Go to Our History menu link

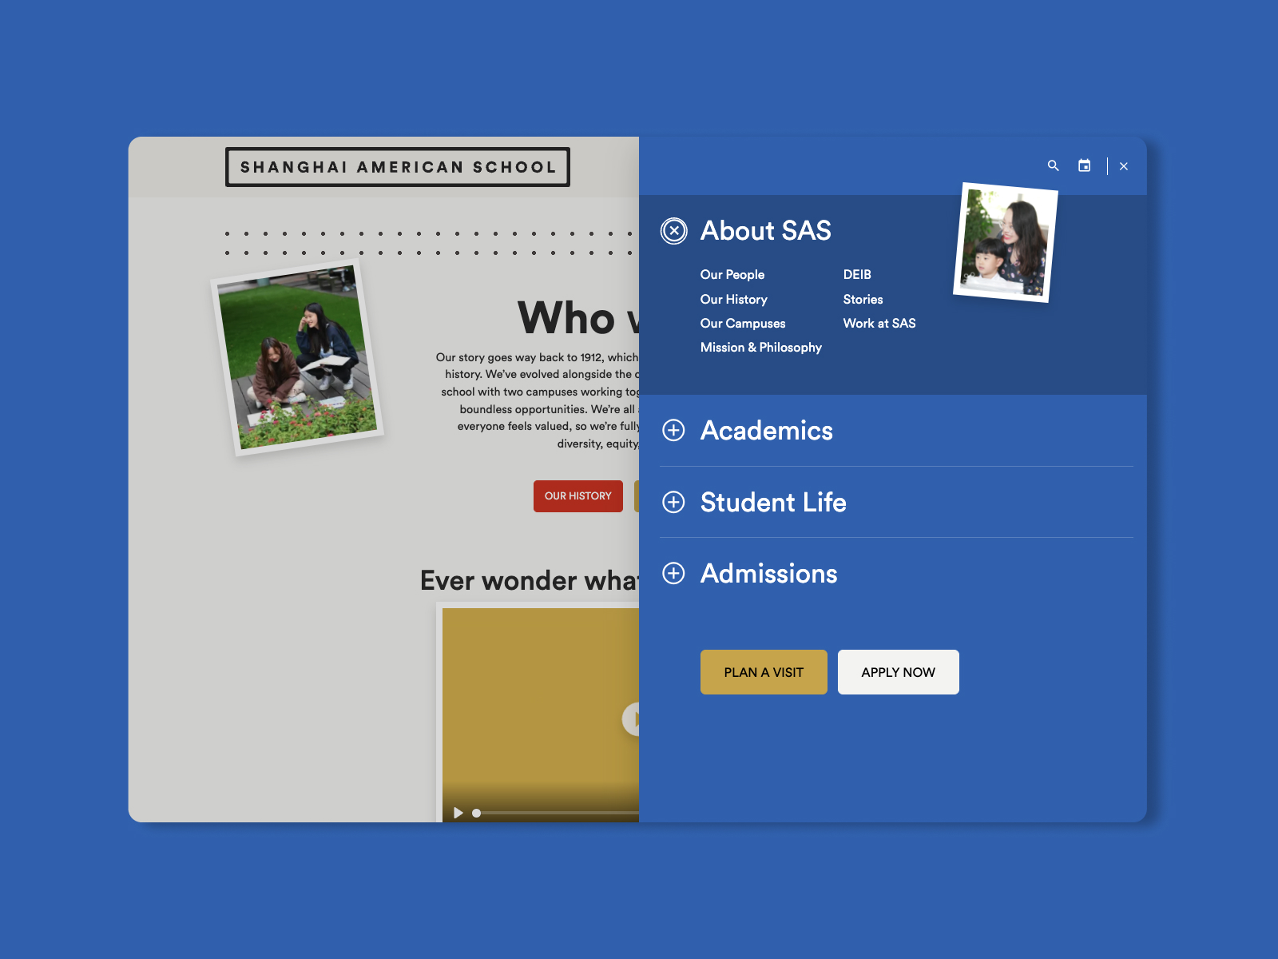click(733, 300)
